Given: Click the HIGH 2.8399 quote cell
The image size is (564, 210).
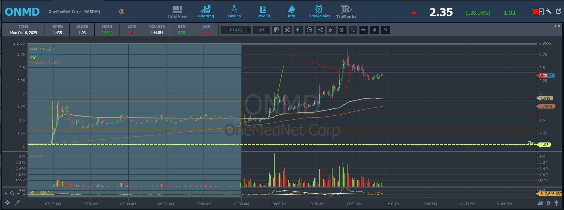Looking at the screenshot, I should (107, 30).
